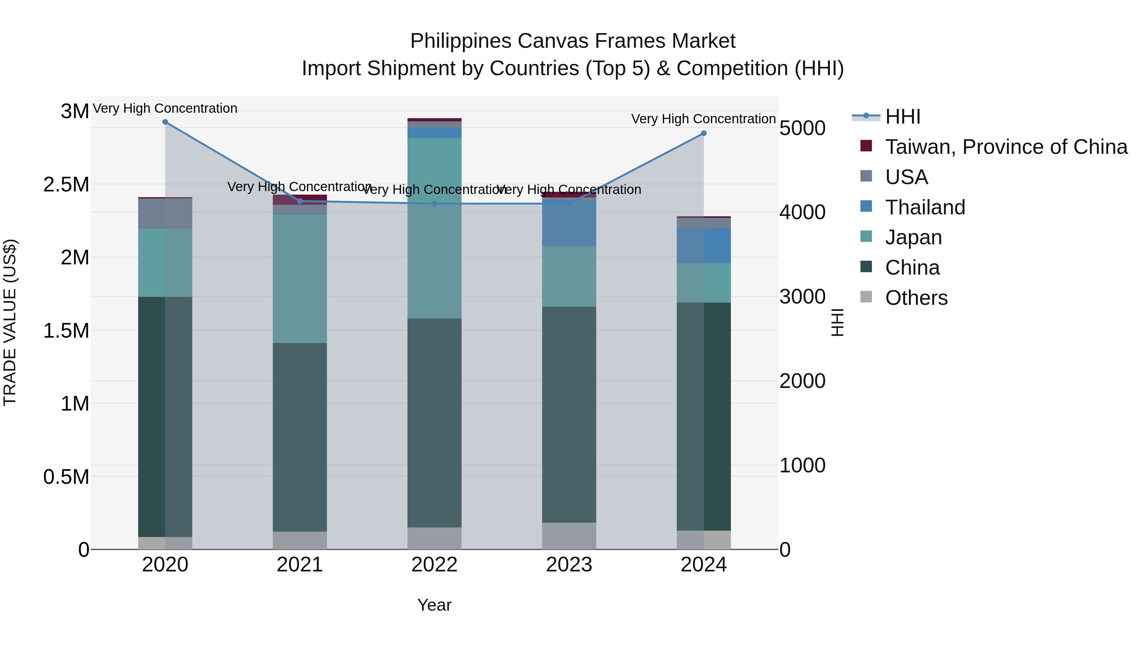Click the 2020 x-axis label
Screen dimensions: 1146x645
click(165, 565)
